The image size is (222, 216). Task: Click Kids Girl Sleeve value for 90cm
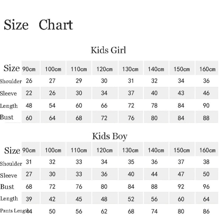click(x=29, y=93)
